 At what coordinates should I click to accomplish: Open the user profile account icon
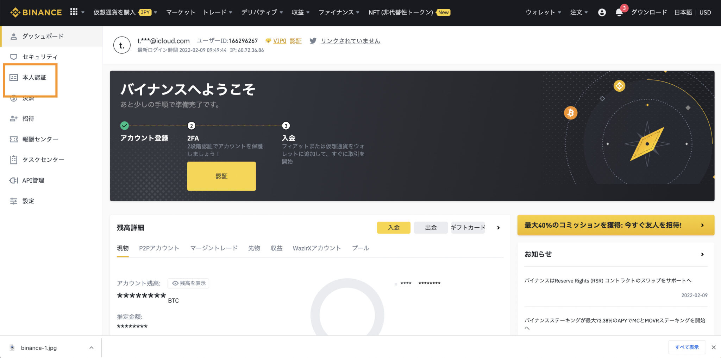point(602,12)
